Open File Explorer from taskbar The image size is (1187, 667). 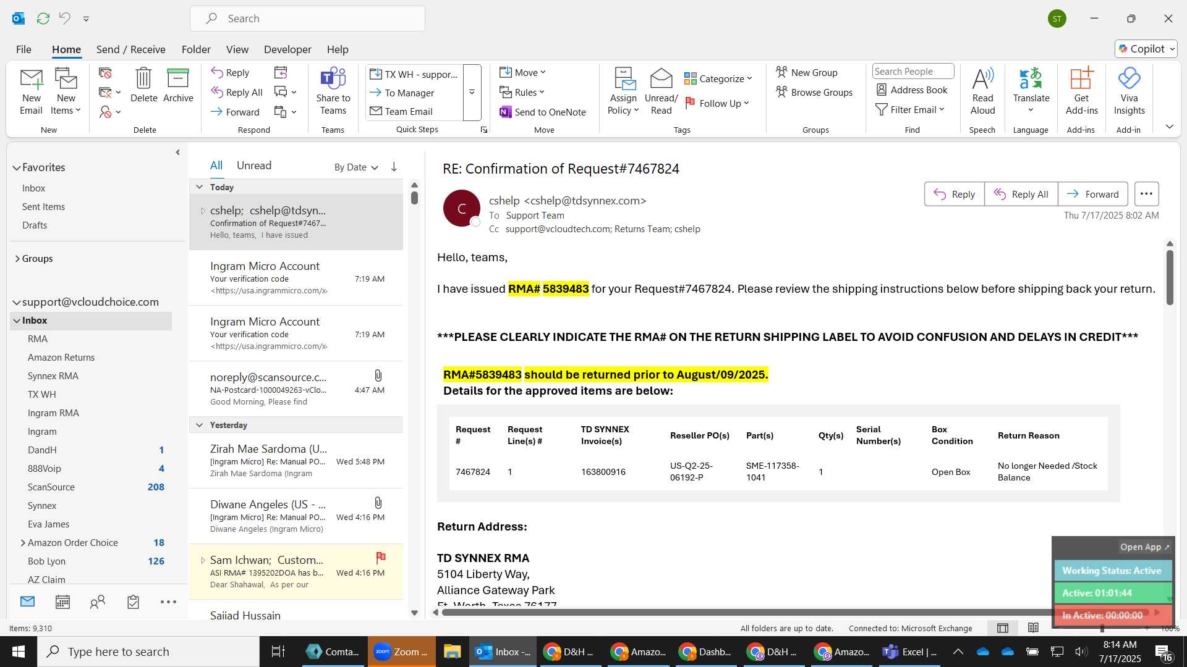[x=452, y=652]
